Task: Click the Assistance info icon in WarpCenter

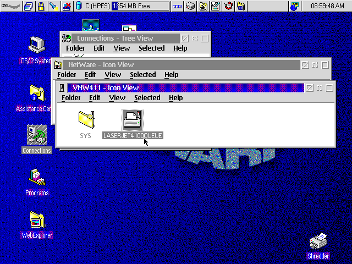Action: pyautogui.click(x=295, y=6)
